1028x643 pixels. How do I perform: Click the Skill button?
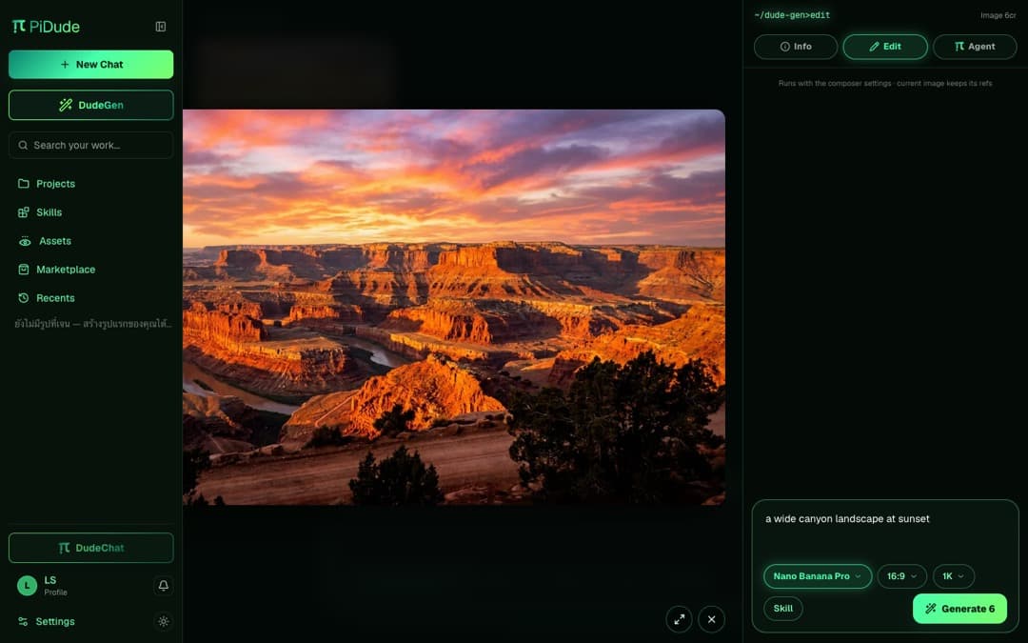point(782,608)
